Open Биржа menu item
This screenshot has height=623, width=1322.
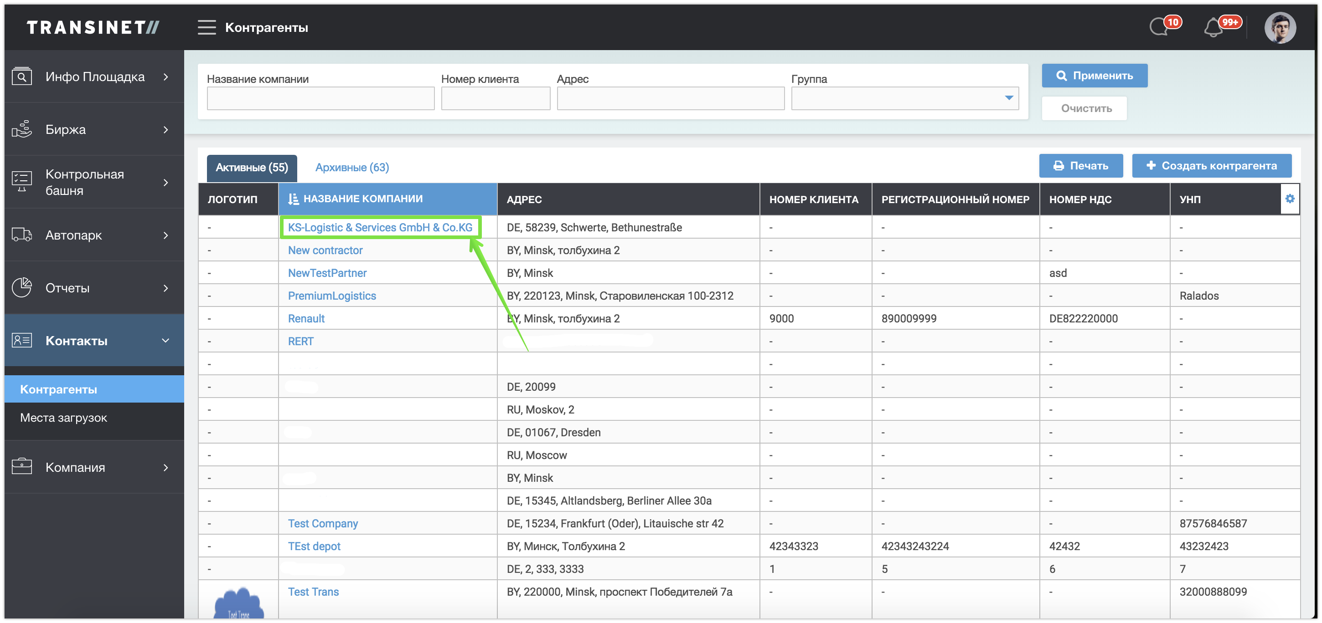click(94, 129)
